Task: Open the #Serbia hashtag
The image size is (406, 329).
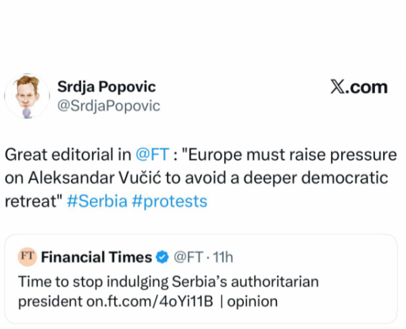Action: point(97,201)
